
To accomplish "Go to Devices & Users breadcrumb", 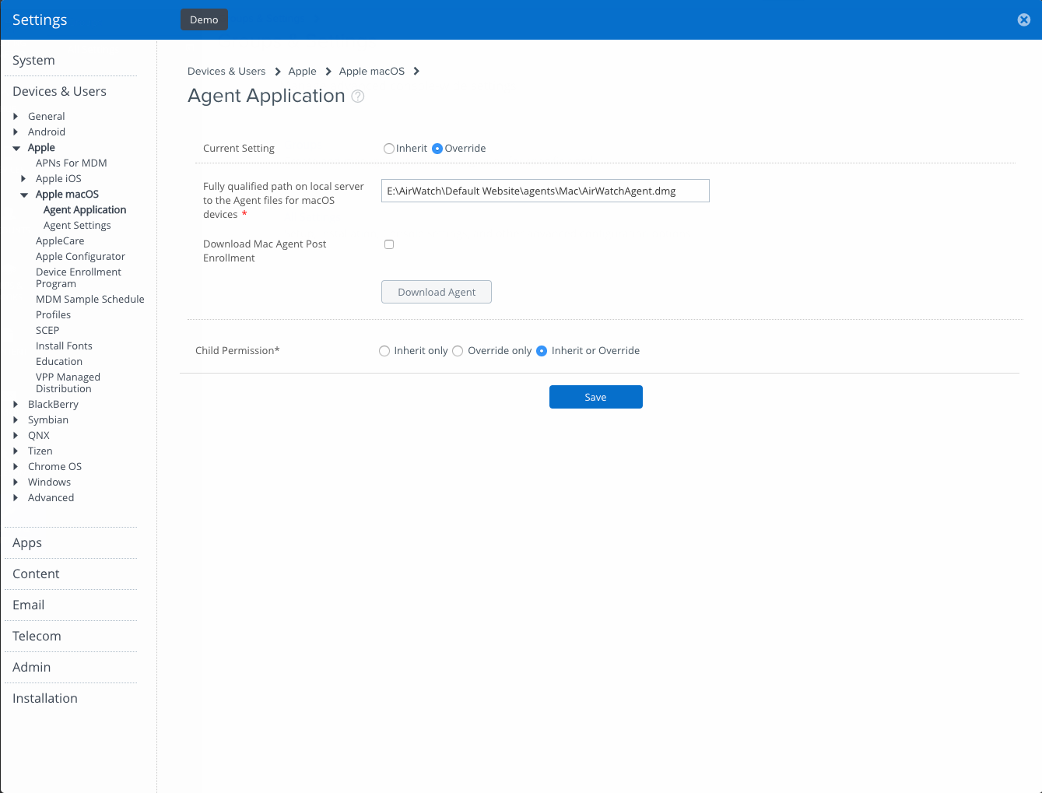I will point(226,72).
